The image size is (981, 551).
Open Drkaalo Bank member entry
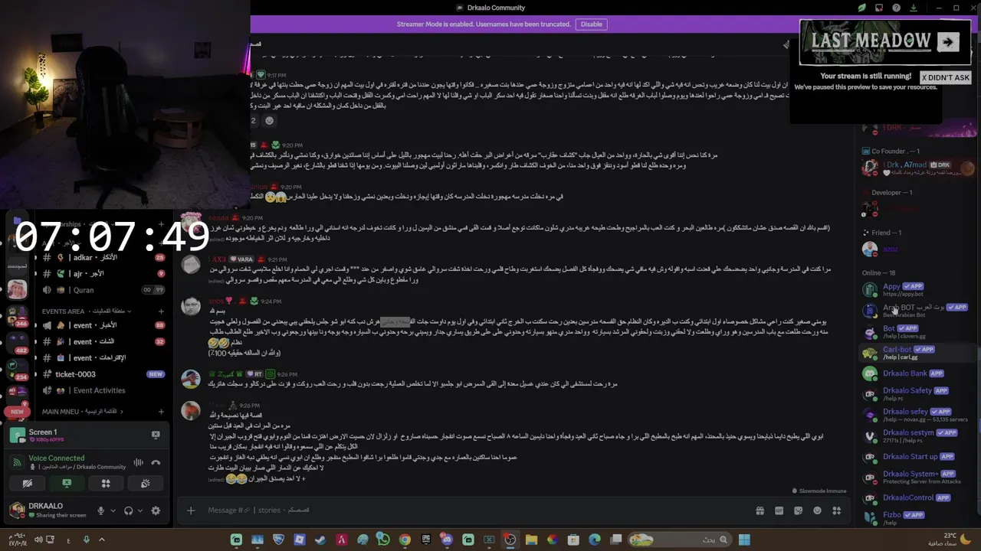(x=915, y=373)
